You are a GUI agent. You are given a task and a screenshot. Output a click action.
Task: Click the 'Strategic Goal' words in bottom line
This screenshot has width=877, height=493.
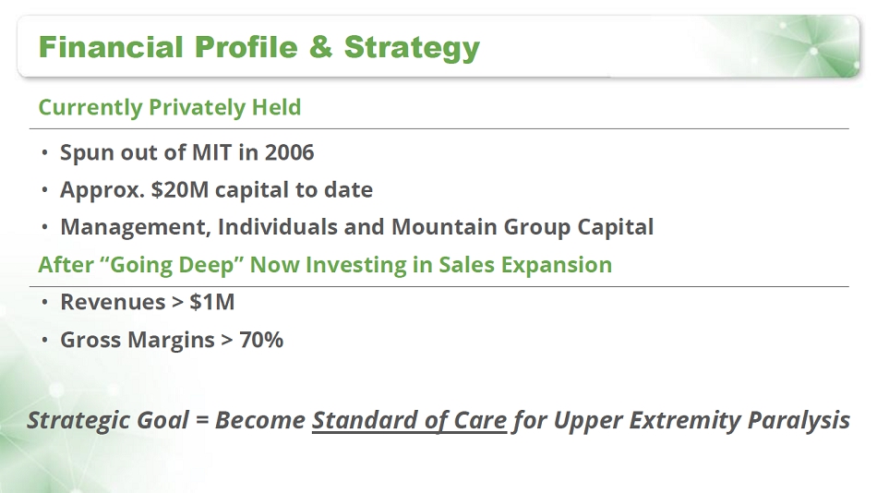click(x=107, y=421)
